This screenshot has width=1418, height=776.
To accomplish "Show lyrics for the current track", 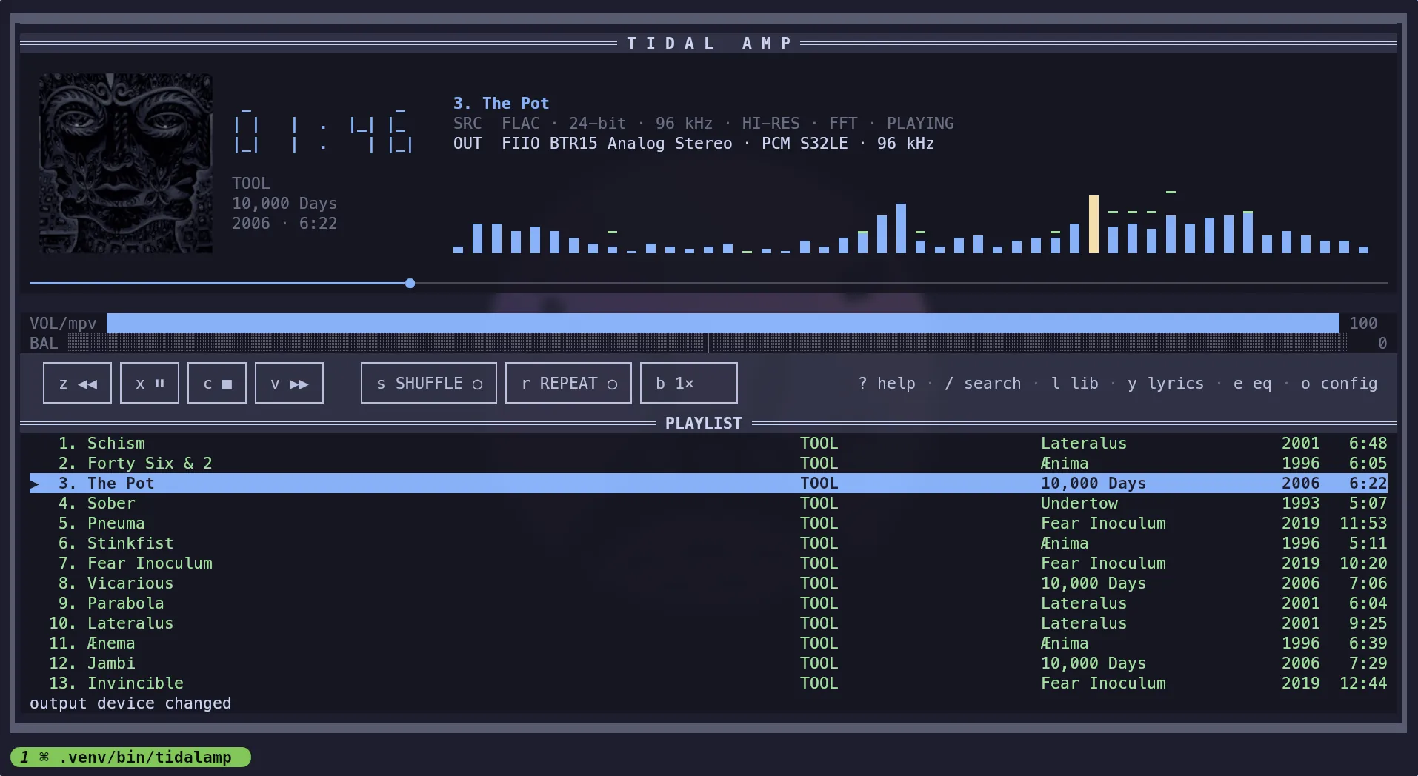I will [1165, 384].
